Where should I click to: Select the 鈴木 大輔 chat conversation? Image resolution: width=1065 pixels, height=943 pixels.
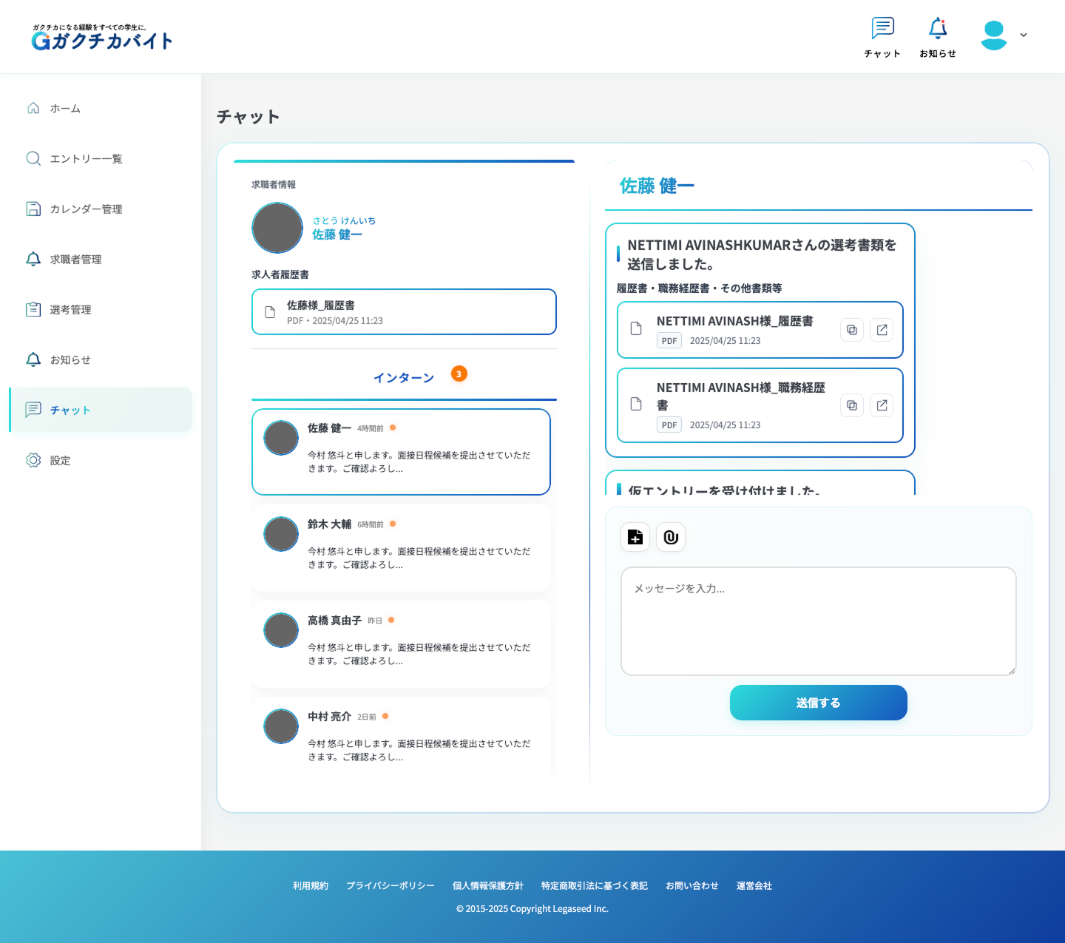point(401,547)
